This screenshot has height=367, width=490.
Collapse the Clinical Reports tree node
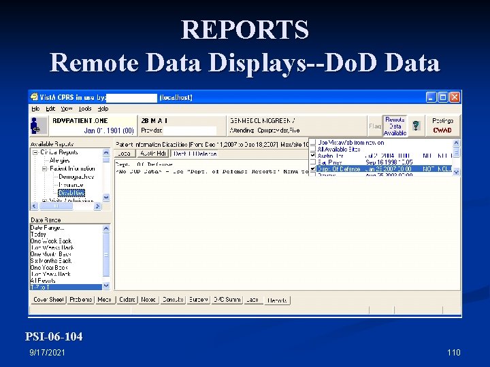click(35, 152)
